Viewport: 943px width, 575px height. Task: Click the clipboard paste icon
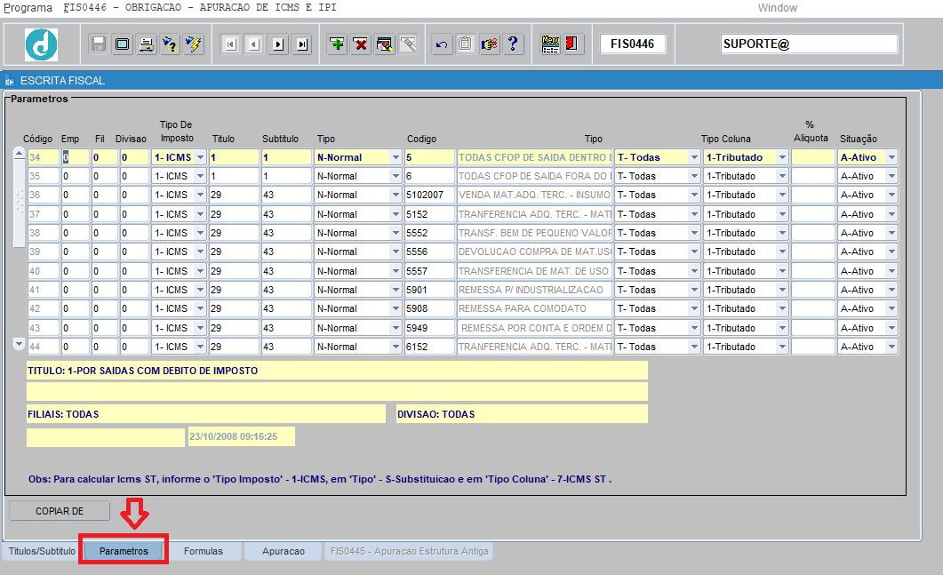(x=466, y=44)
